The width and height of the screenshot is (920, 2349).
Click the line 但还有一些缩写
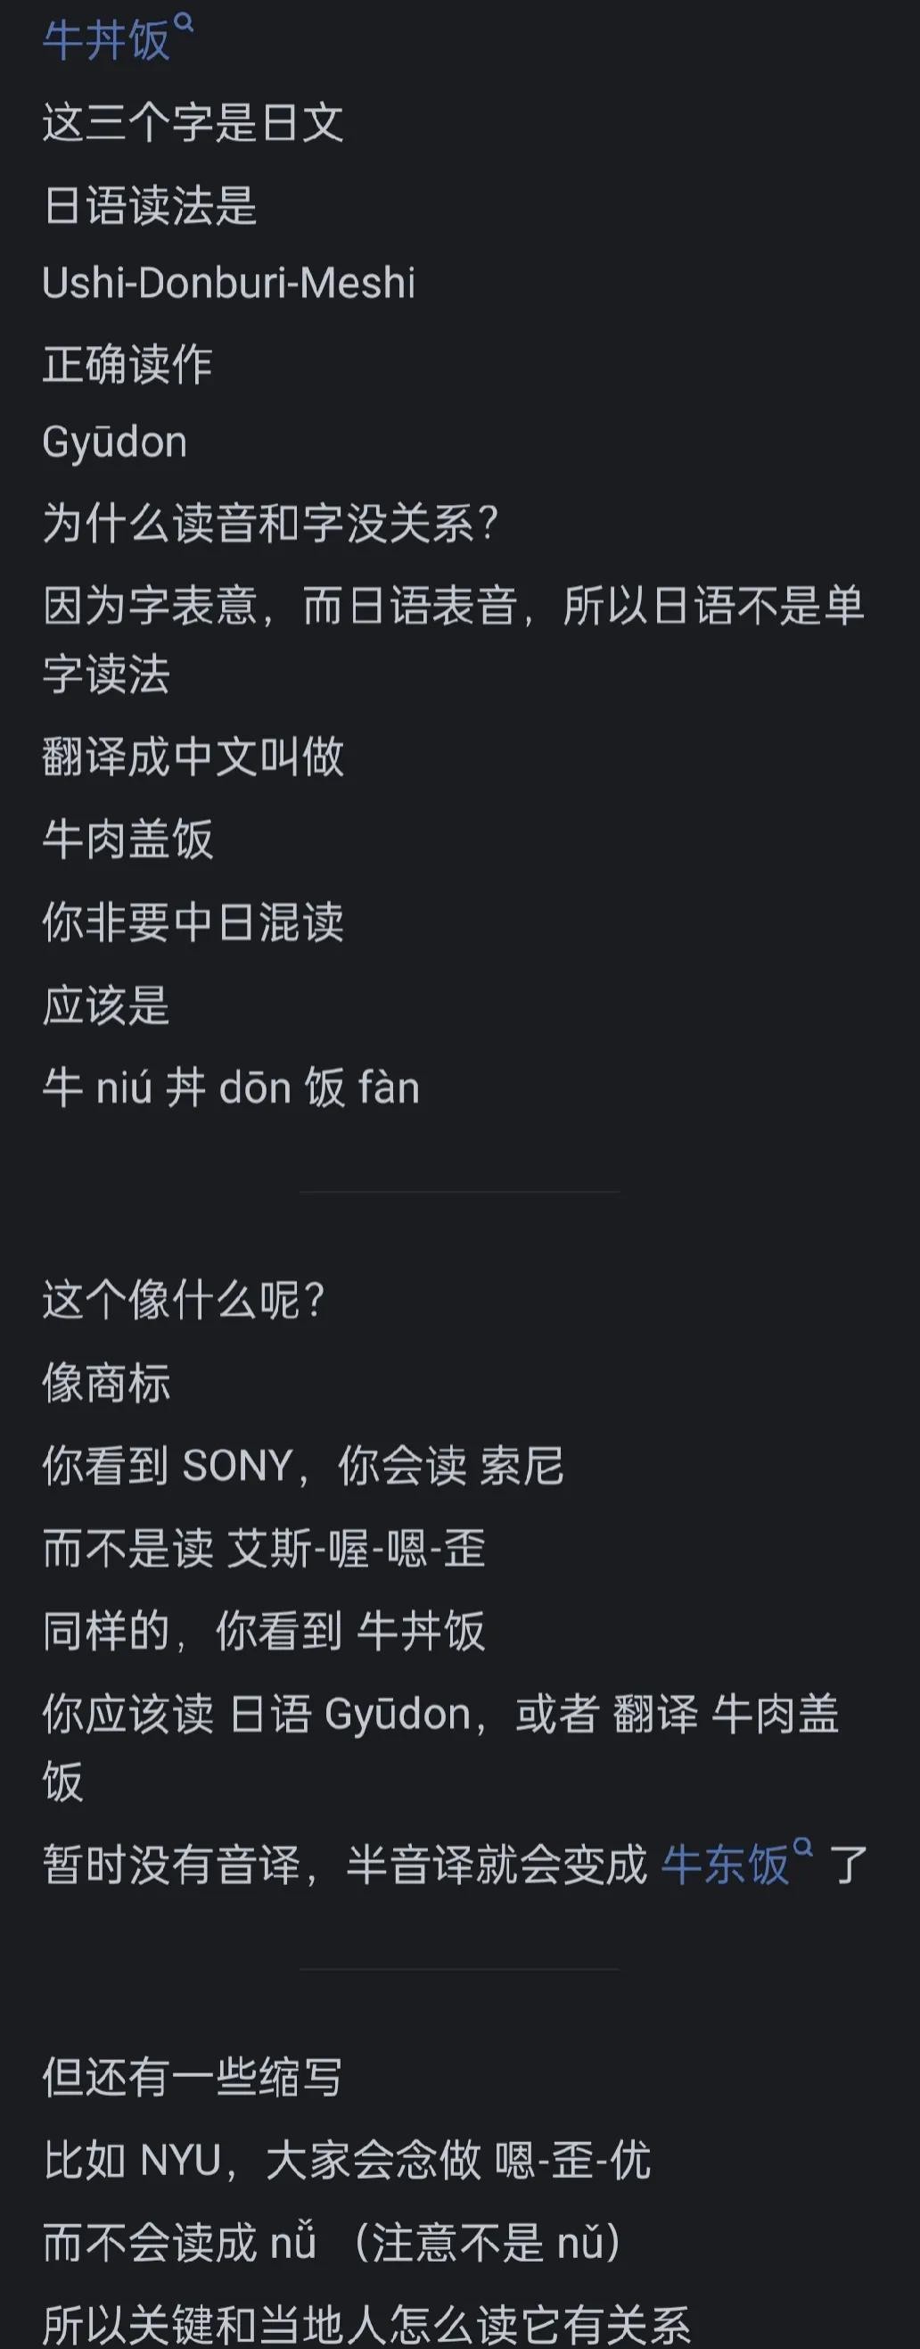[x=193, y=2076]
